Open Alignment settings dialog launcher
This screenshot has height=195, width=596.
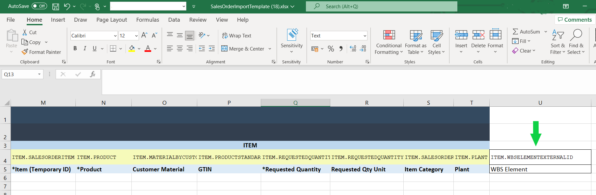point(274,62)
